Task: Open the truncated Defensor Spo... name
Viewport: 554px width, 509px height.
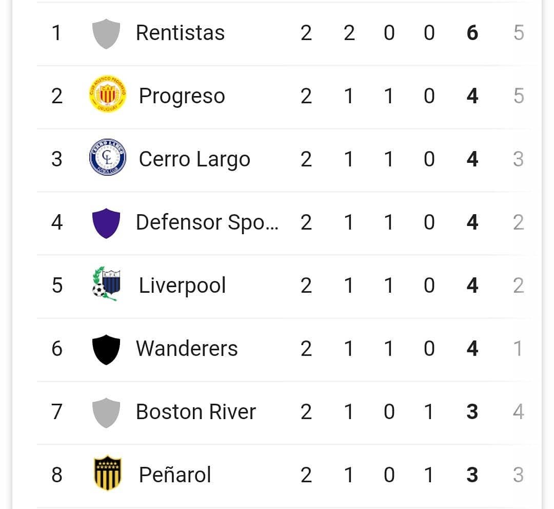Action: pos(207,222)
